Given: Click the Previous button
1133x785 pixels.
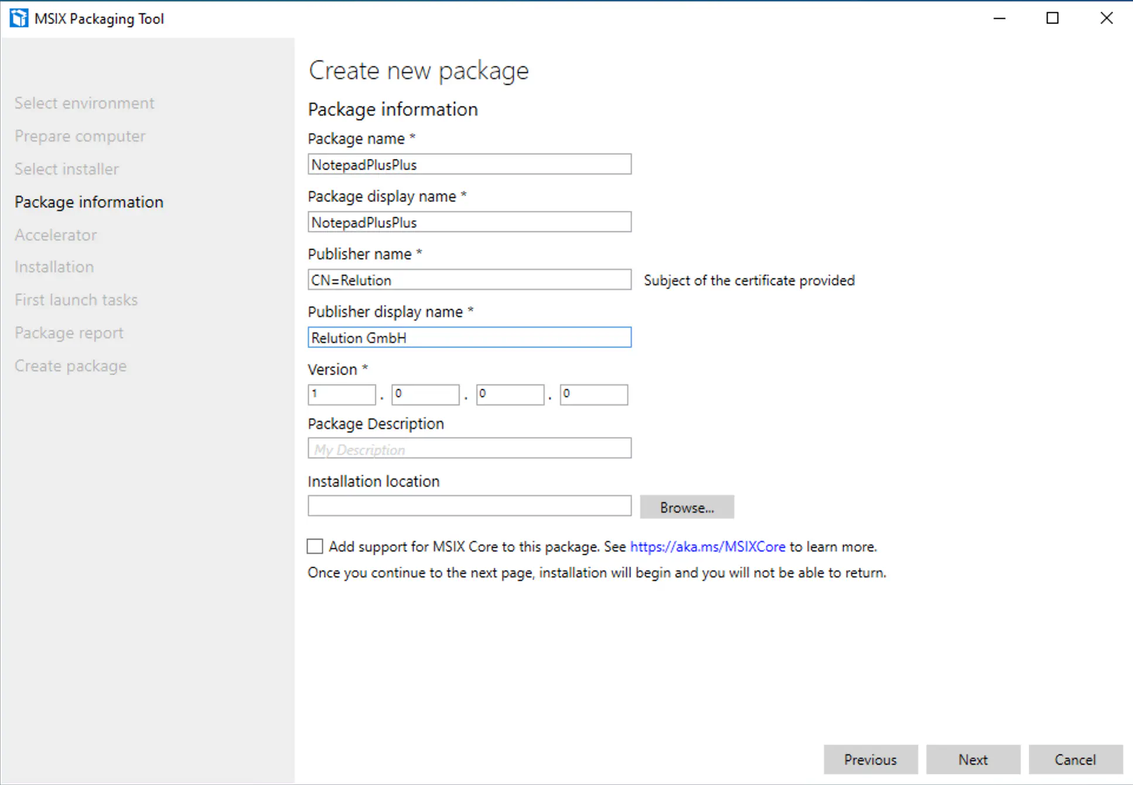Looking at the screenshot, I should coord(871,759).
